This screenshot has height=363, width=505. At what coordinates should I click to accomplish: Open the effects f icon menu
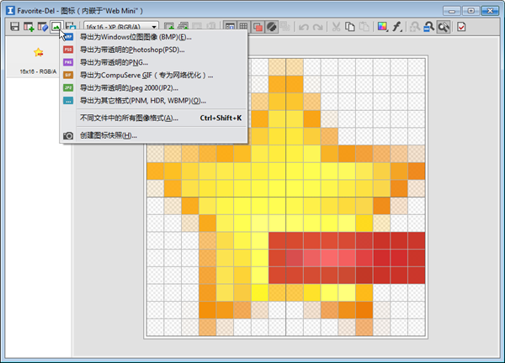[x=396, y=27]
